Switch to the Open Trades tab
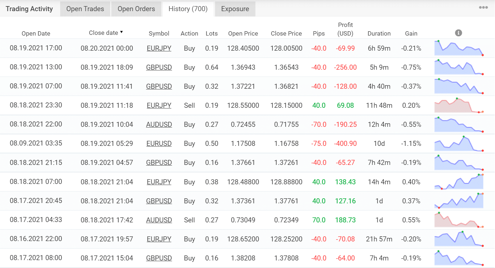Viewport: 495px width, 268px height. [x=85, y=9]
